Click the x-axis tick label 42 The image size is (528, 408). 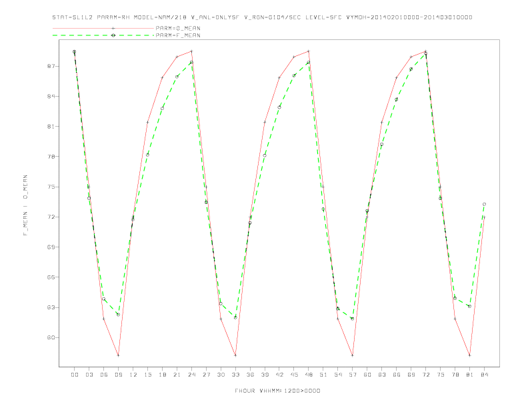point(279,375)
